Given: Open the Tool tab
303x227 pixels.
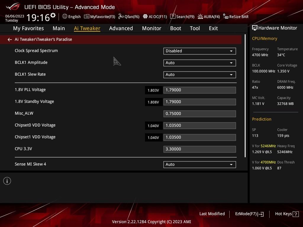Looking at the screenshot, I should click(195, 28).
